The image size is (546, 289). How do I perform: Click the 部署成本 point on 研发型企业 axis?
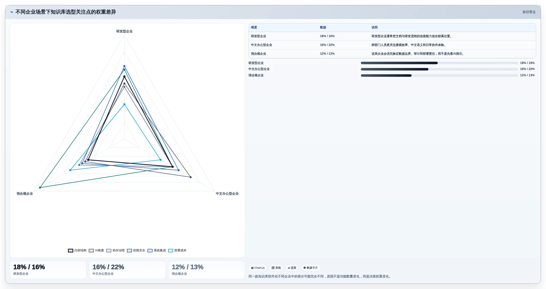pos(124,104)
